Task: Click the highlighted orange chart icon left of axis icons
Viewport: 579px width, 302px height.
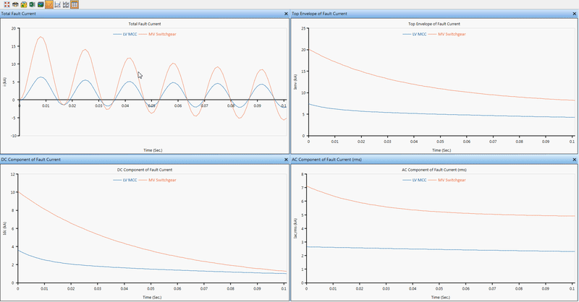Action: point(48,4)
